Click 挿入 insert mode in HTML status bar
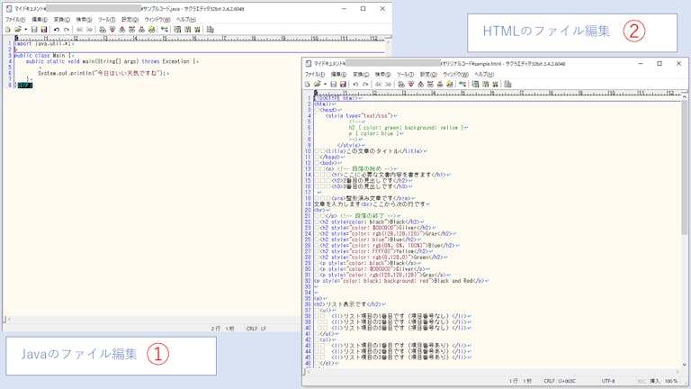Viewport: 691px width, 389px height. (655, 381)
